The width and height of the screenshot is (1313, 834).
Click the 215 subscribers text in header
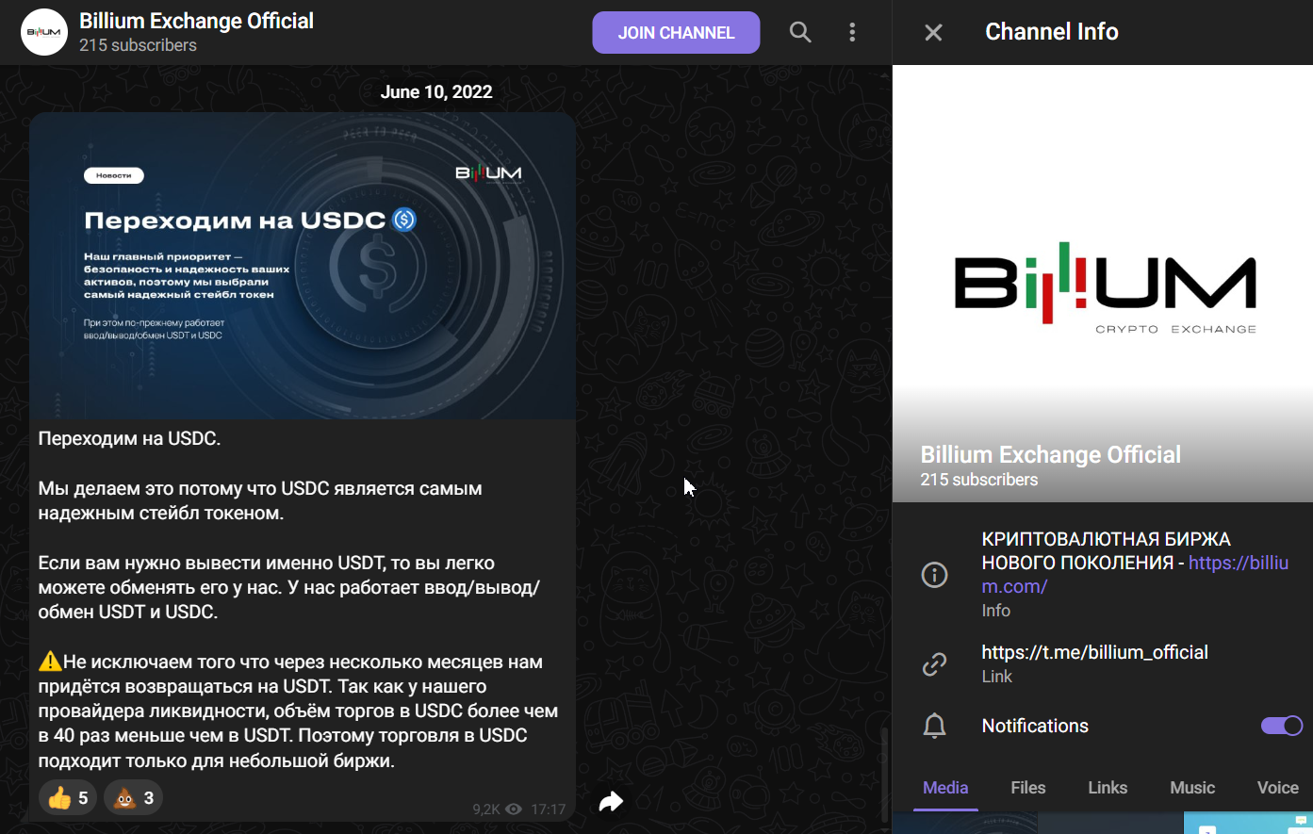138,45
